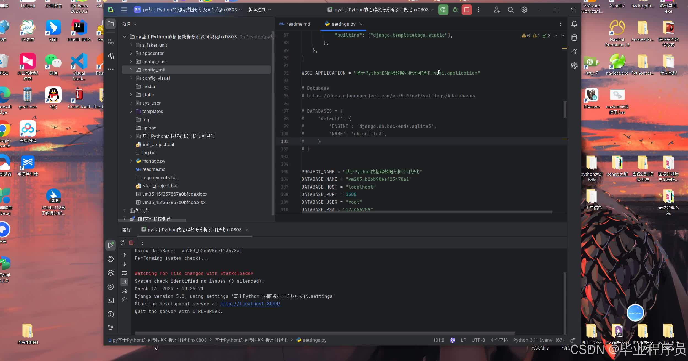Clear all console output trash icon
The image size is (688, 361).
[x=124, y=300]
